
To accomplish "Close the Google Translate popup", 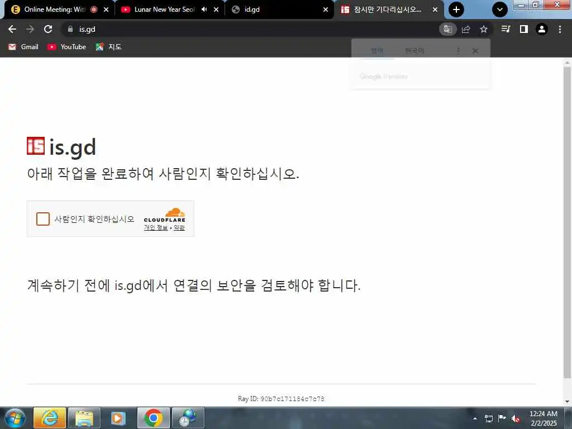I will coord(475,51).
